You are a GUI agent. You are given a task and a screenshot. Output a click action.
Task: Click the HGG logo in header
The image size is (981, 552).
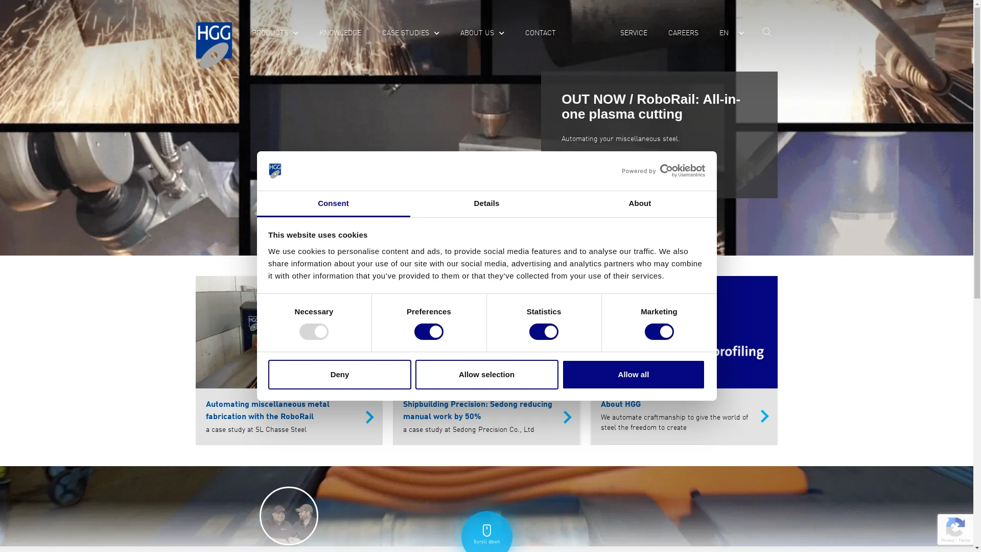click(x=214, y=44)
